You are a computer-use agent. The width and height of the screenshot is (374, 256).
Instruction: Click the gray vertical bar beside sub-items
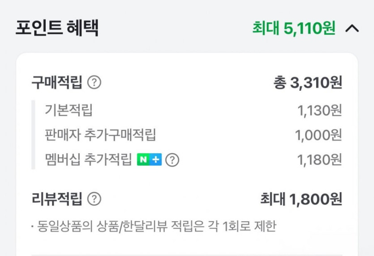(33, 134)
